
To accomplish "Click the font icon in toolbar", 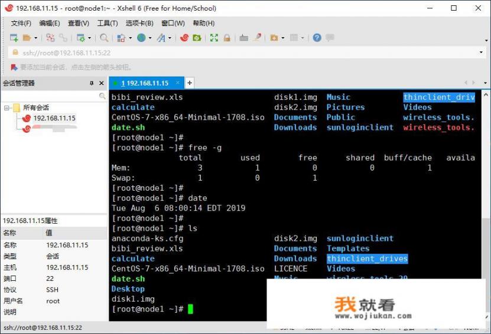I will 161,38.
